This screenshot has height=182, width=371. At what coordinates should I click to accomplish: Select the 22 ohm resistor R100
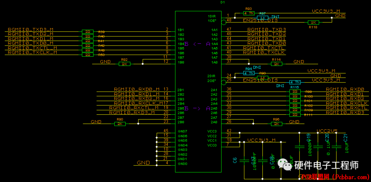coord(295,96)
